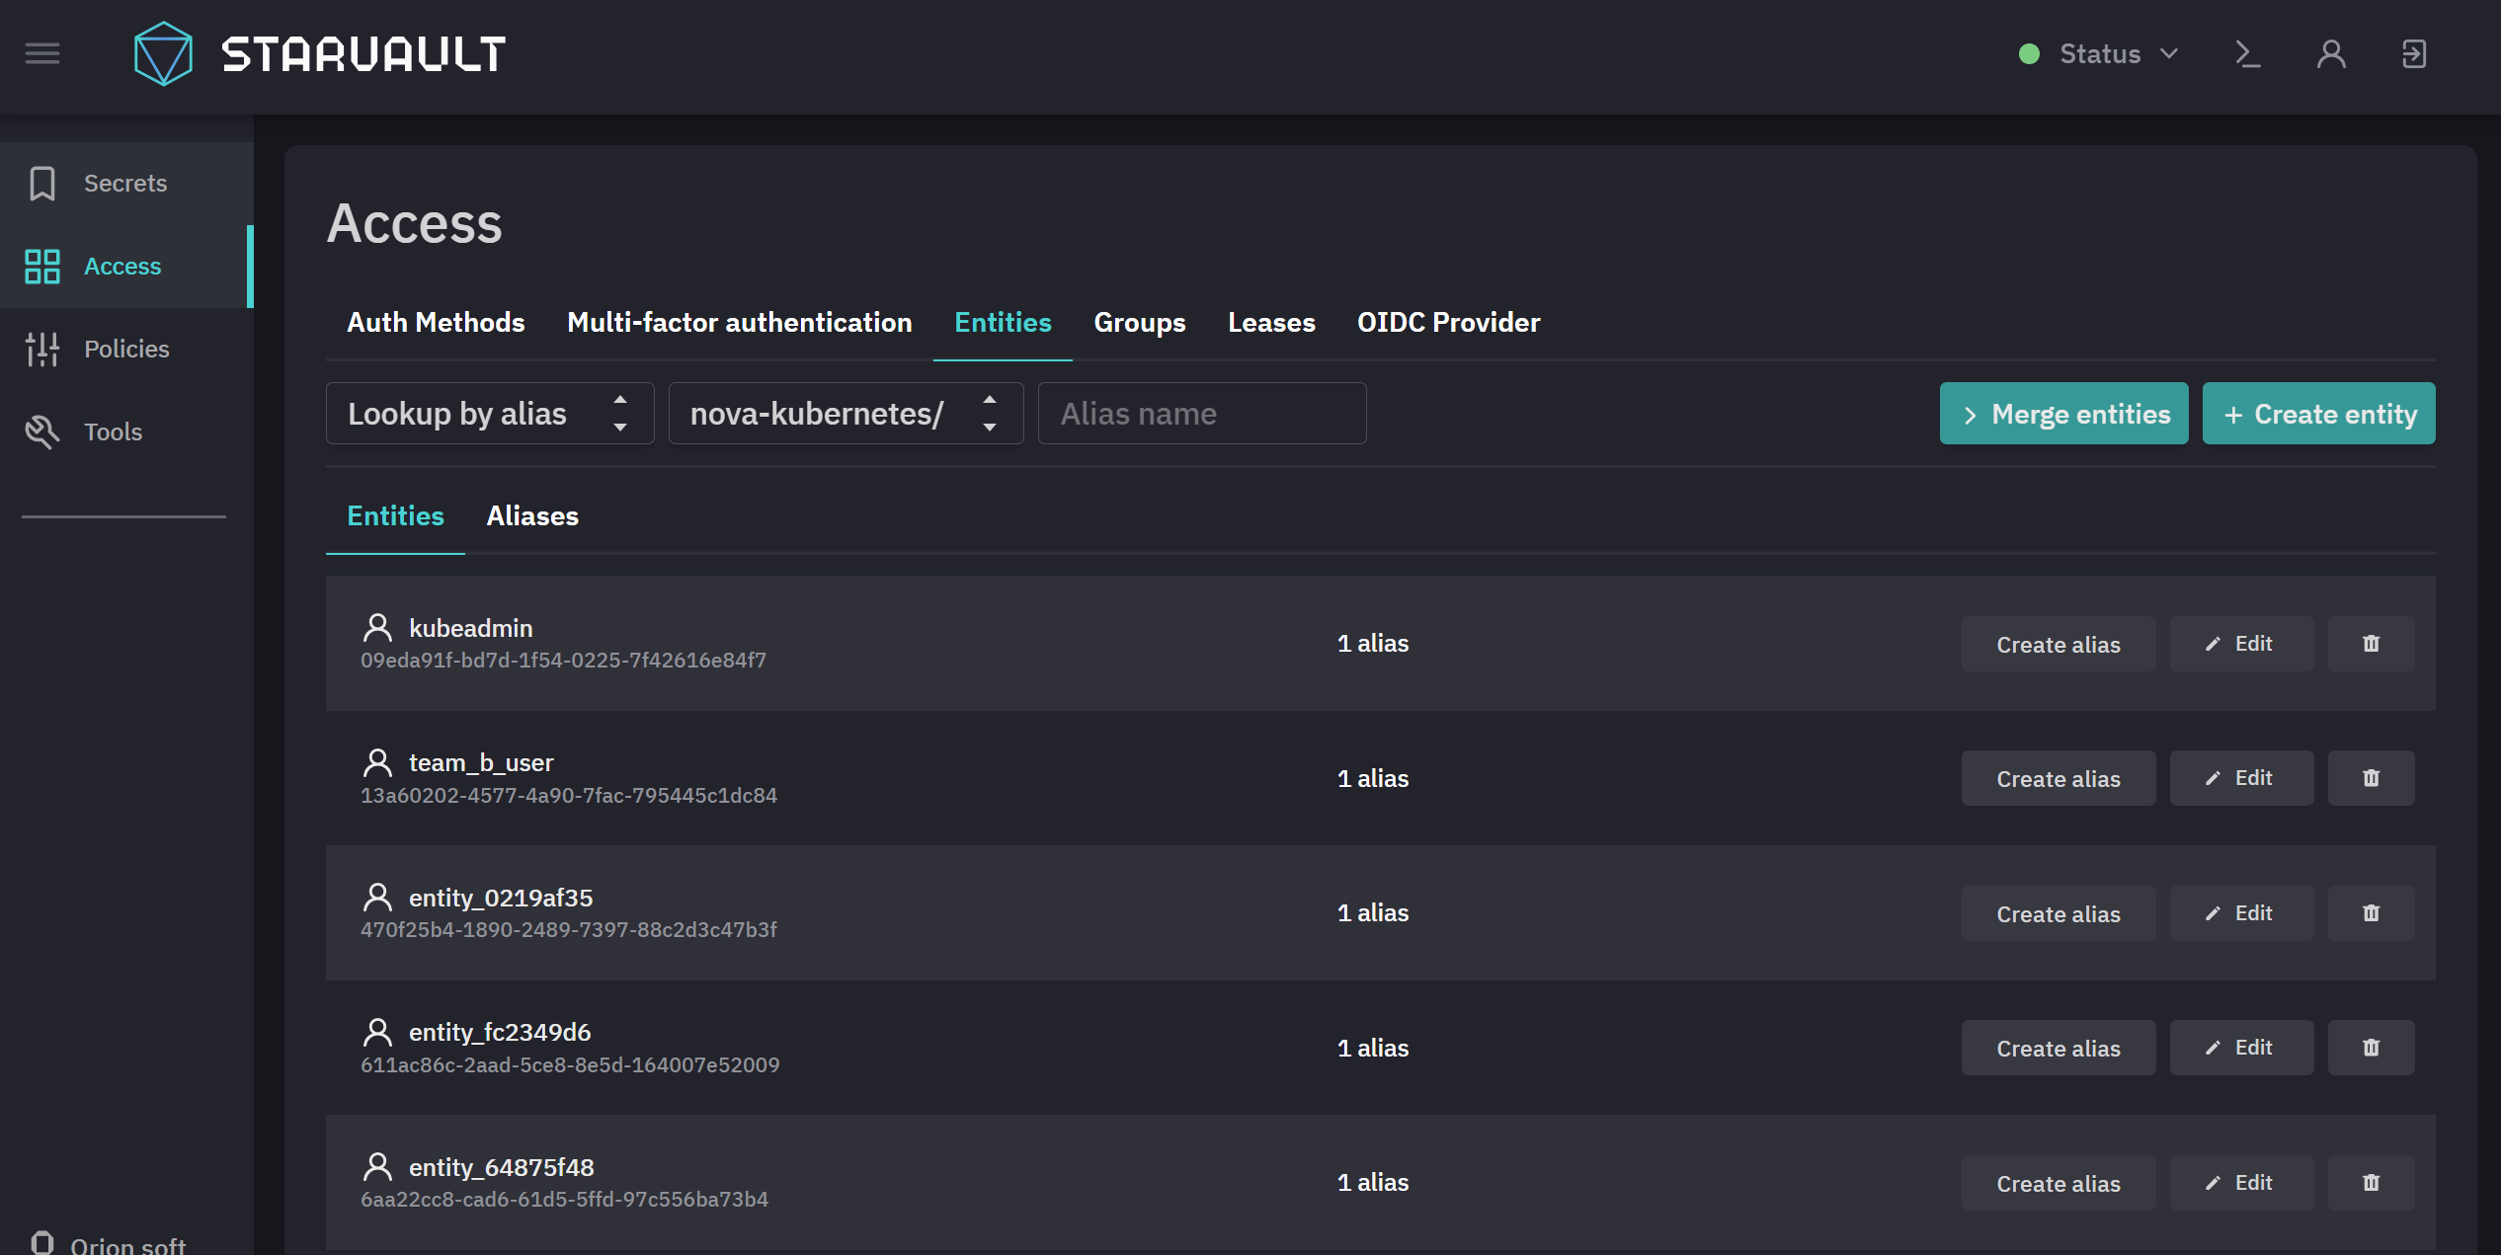Click the entity_fc2349d6 user icon
The height and width of the screenshot is (1255, 2501).
pyautogui.click(x=377, y=1032)
